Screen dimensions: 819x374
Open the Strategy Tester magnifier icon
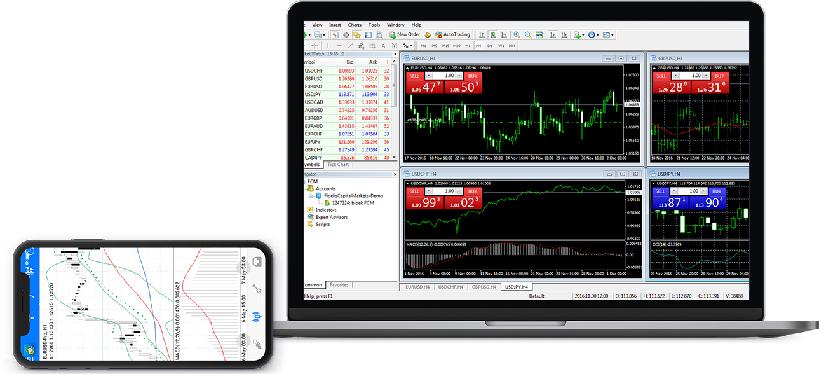click(x=379, y=35)
